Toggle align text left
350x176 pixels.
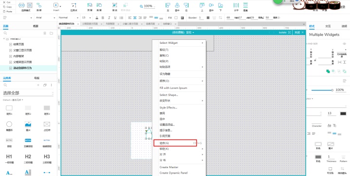tap(130, 18)
